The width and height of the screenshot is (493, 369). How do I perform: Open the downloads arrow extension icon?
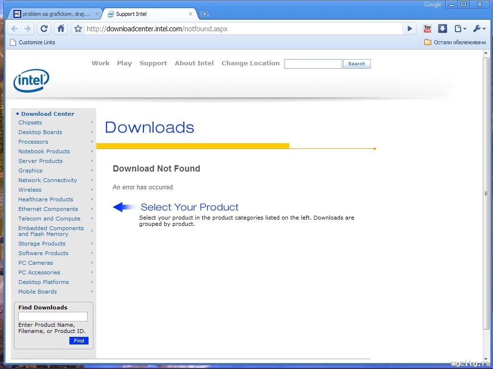coord(442,29)
